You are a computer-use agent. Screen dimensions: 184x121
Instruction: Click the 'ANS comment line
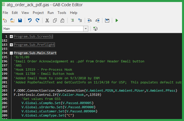(x=18, y=65)
